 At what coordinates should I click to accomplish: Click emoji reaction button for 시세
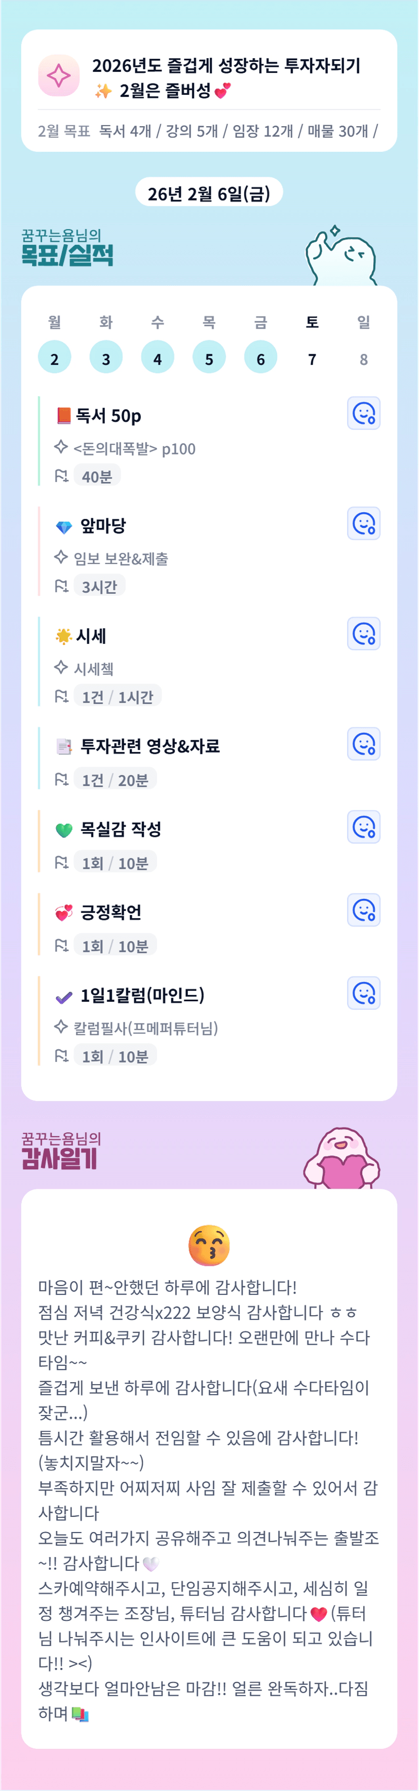click(363, 634)
